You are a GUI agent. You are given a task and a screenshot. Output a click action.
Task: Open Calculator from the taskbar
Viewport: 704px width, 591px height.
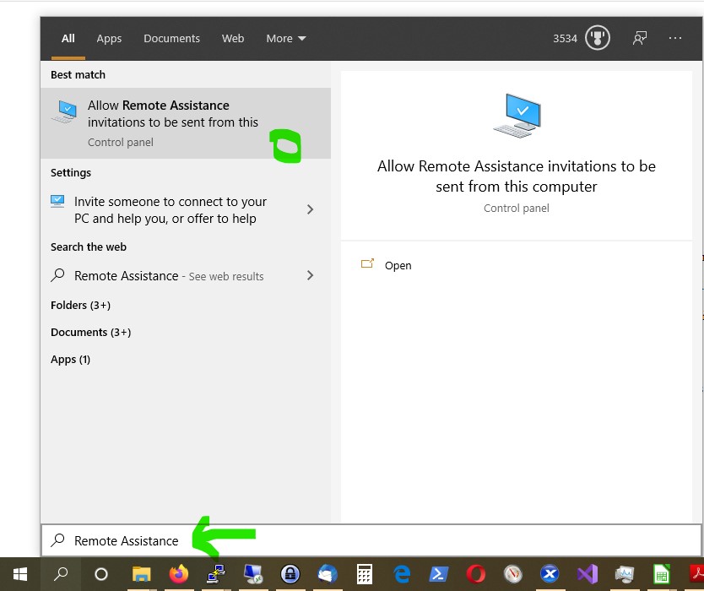point(364,574)
